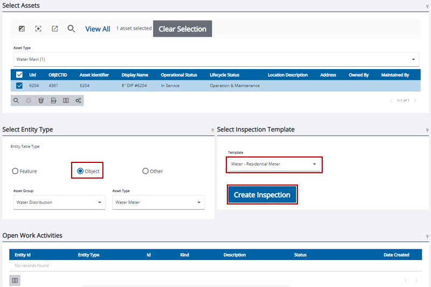Expand the Asset Group Water Distribution dropdown

pyautogui.click(x=100, y=203)
